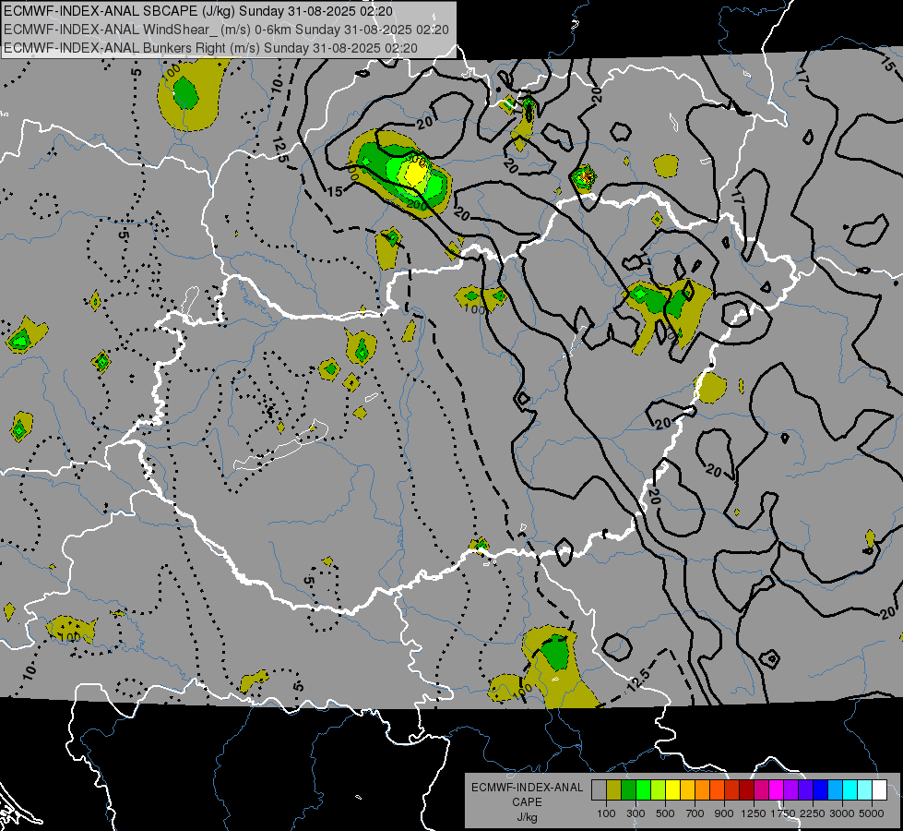The image size is (903, 831).
Task: Pick the orange legend swatch
Action: (x=703, y=789)
